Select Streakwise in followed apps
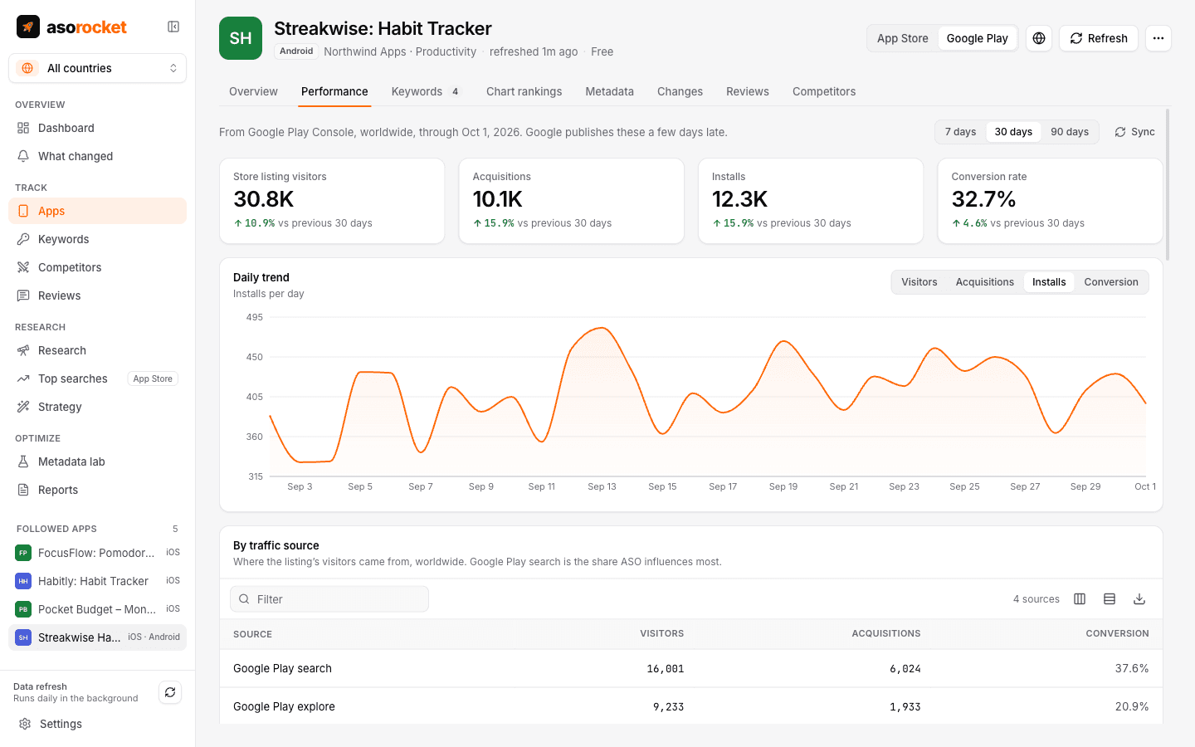 tap(98, 637)
